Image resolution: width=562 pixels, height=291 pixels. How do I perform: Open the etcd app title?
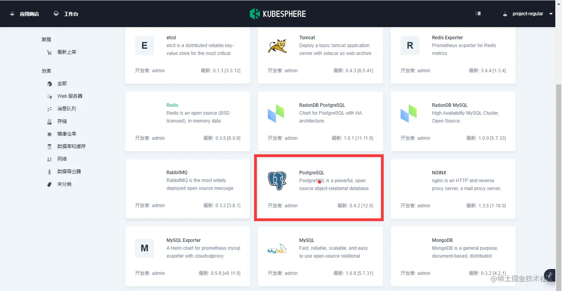[x=171, y=38]
